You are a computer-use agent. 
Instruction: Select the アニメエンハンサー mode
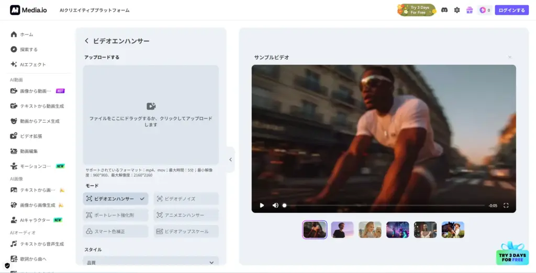click(x=186, y=215)
